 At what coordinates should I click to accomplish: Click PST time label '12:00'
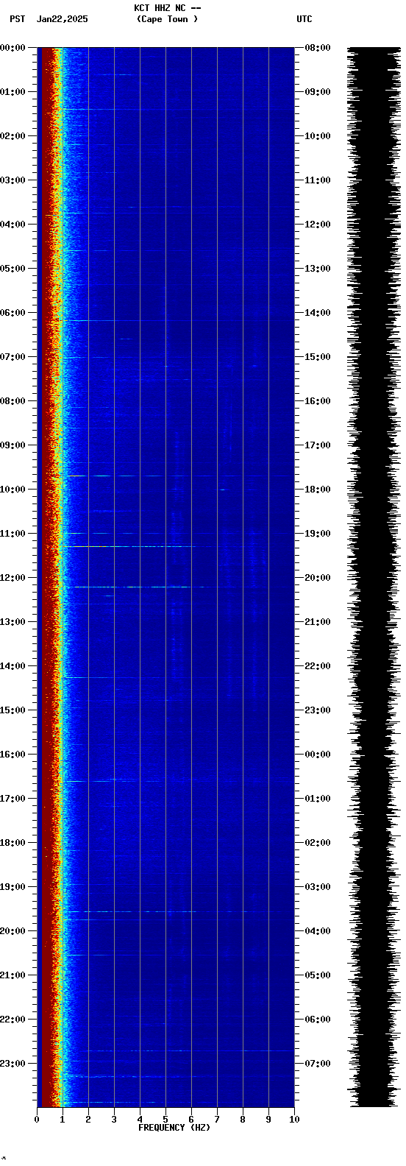tap(13, 578)
